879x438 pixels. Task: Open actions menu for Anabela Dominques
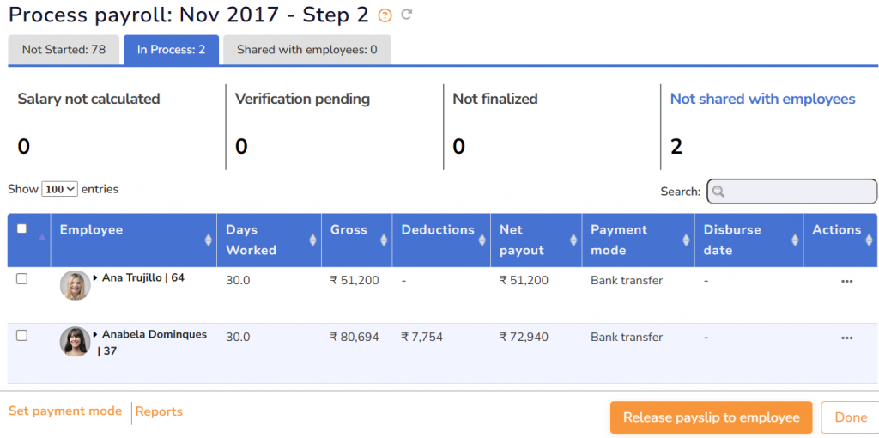[846, 338]
